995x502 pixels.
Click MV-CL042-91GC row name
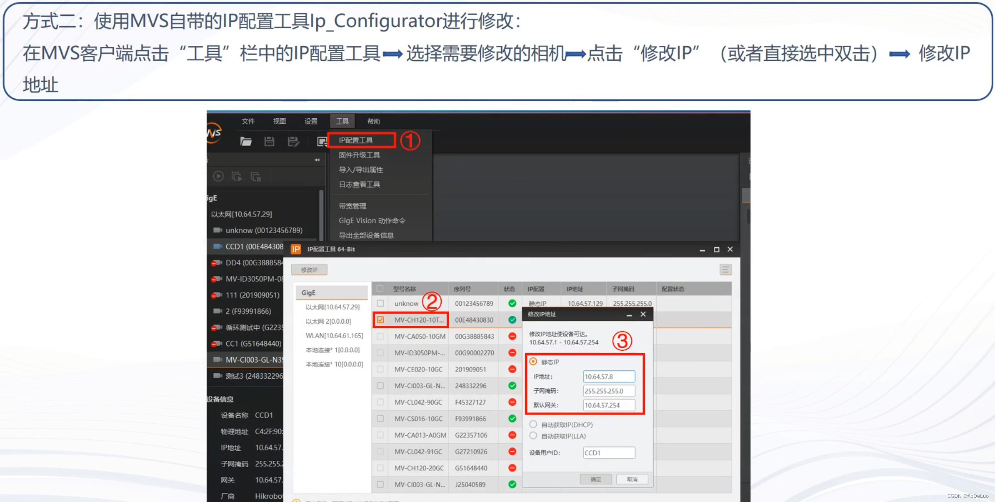(x=418, y=452)
